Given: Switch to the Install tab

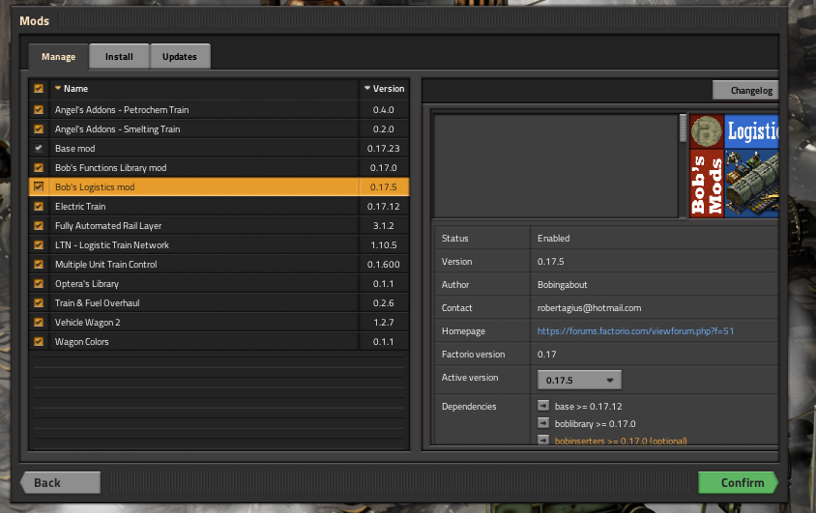Looking at the screenshot, I should 119,57.
